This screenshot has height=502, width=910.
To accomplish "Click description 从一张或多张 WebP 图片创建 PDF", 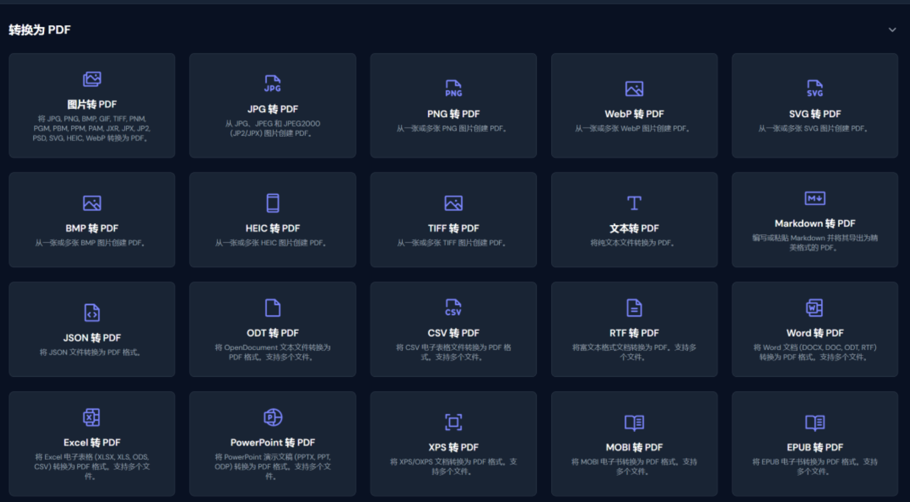I will (634, 129).
